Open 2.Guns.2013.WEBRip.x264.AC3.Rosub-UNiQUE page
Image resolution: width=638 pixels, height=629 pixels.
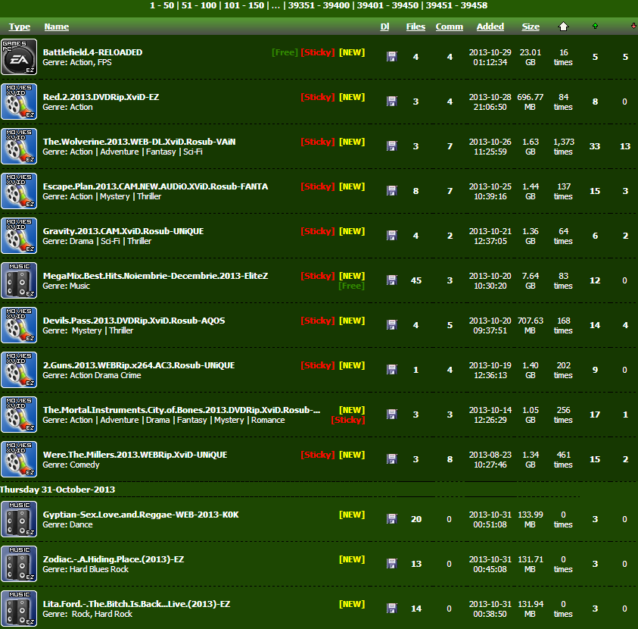coord(138,365)
